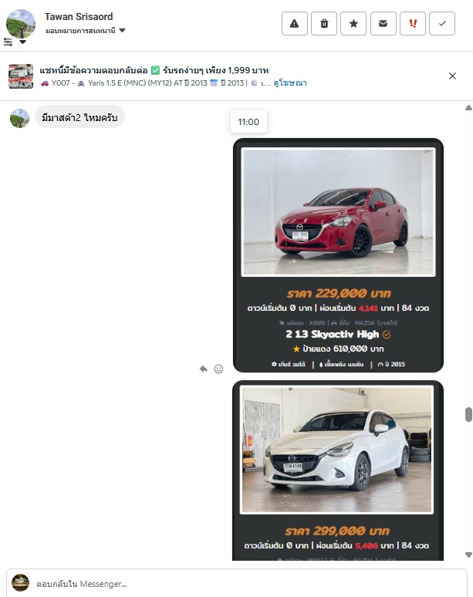Screen dimensions: 473x597
Task: Open dropdown arrow below profile avatar
Action: click(x=23, y=42)
